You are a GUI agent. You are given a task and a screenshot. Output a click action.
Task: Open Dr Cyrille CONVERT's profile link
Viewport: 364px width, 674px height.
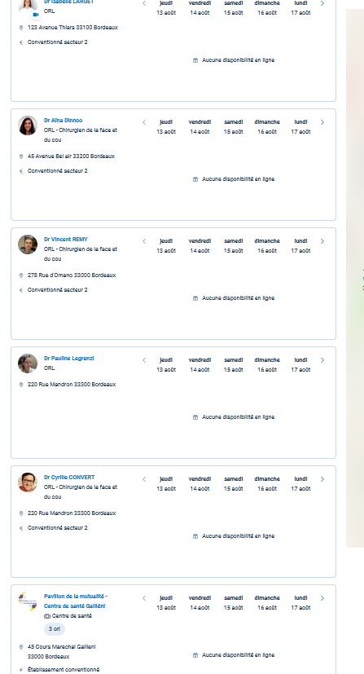click(x=69, y=478)
